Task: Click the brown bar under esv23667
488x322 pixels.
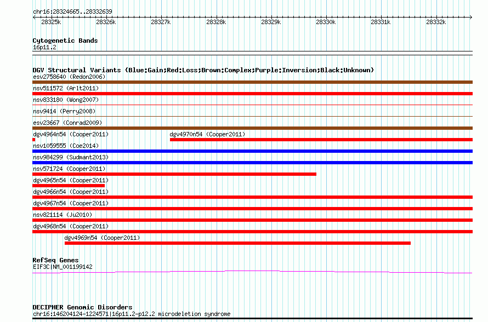Action: click(x=252, y=128)
